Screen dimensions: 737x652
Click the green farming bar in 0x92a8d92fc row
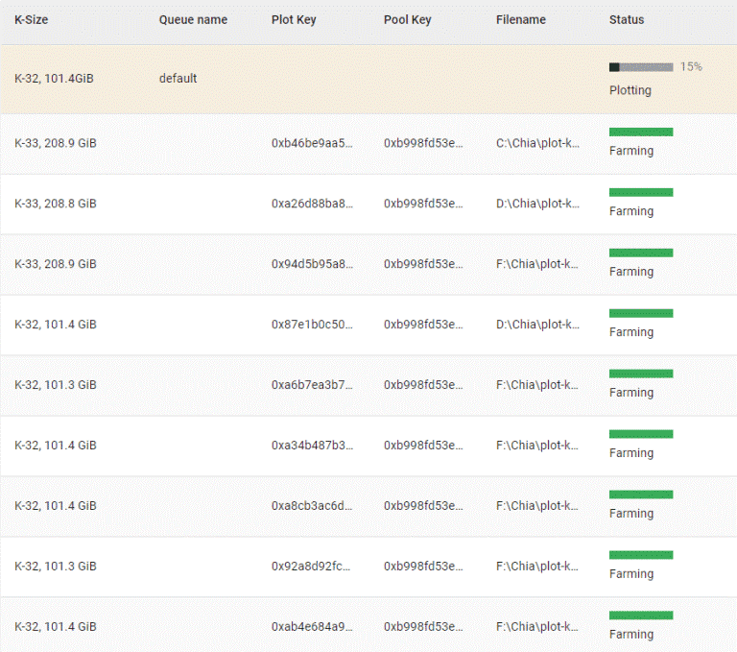click(x=641, y=555)
